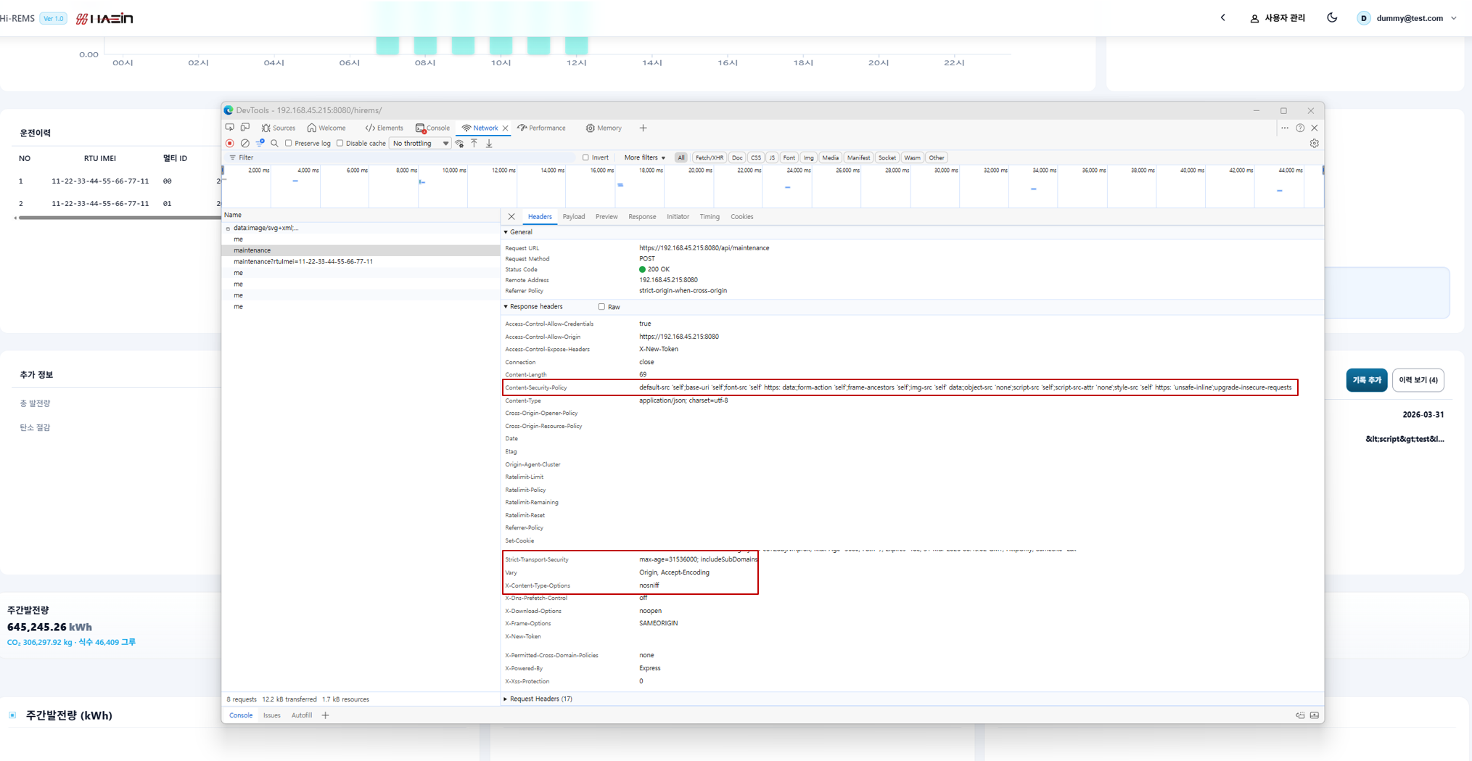This screenshot has height=761, width=1472.
Task: Click the 이력 보기 (4) button
Action: pyautogui.click(x=1418, y=380)
